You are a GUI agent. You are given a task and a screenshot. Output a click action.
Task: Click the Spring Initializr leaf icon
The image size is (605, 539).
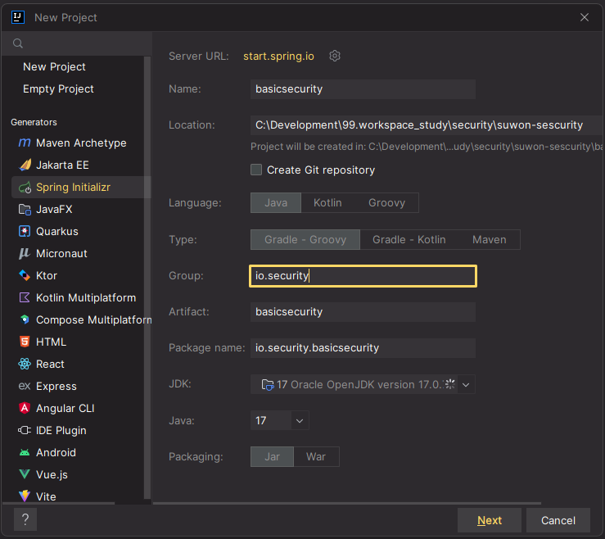[25, 188]
